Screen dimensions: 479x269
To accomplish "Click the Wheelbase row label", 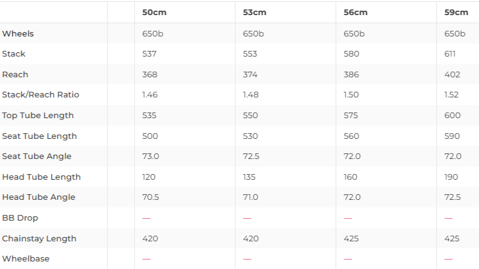I will 25,259.
